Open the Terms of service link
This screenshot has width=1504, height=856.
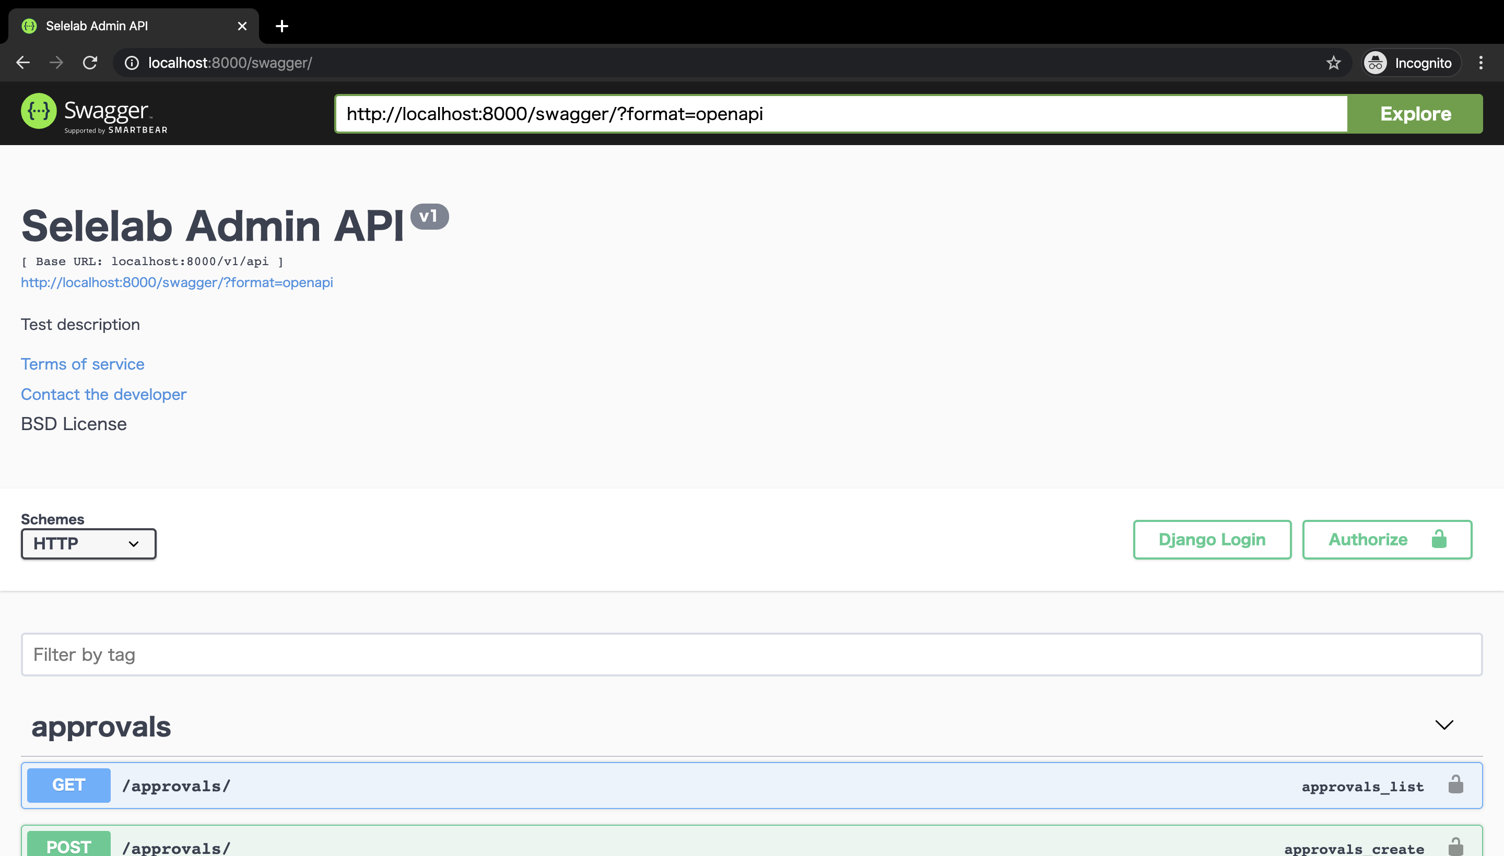click(x=83, y=364)
